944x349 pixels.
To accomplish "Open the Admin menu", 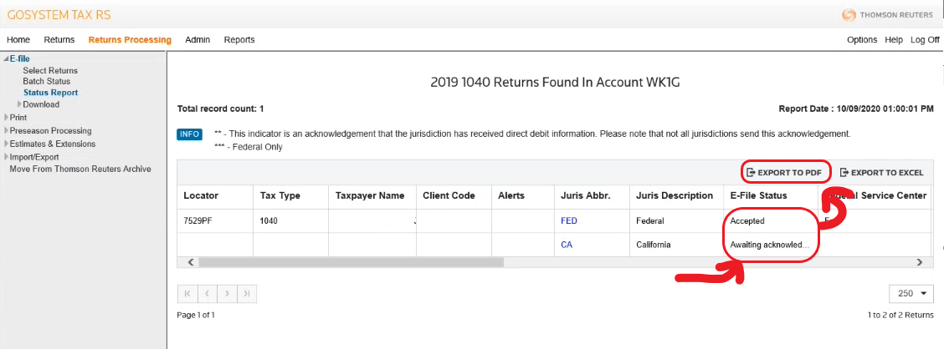I will (198, 39).
